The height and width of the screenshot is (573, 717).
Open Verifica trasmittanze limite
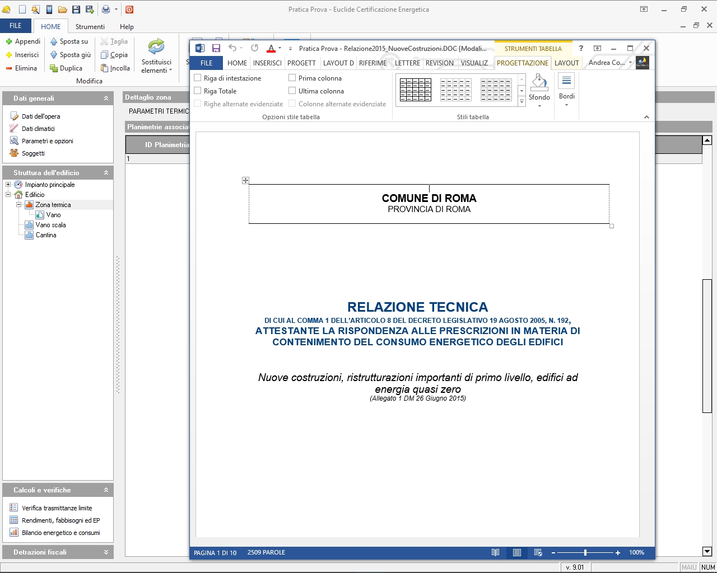(57, 508)
